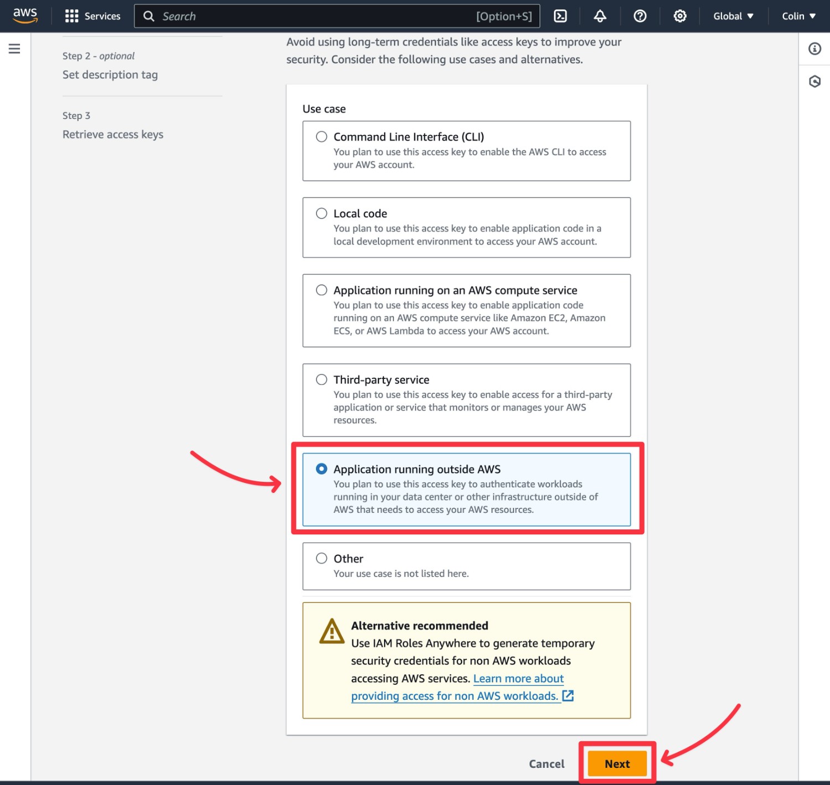Open the help question mark icon

coord(640,16)
